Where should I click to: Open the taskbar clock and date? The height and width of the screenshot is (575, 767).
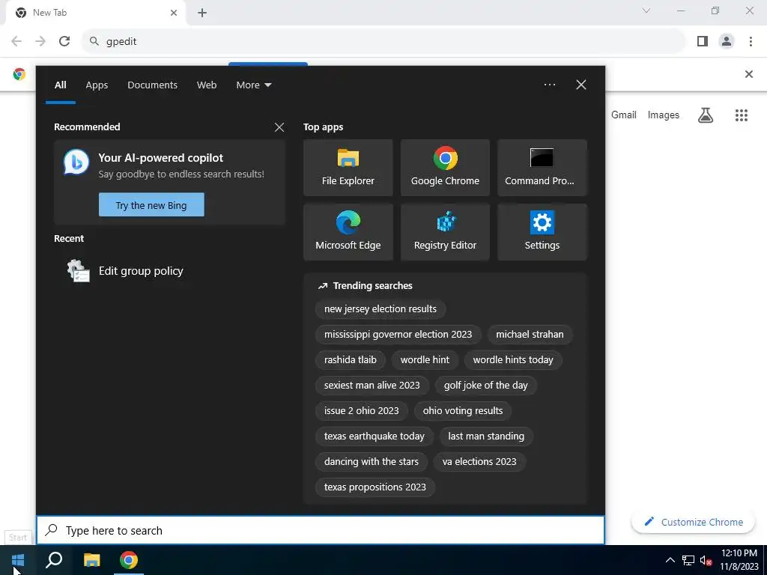[739, 560]
